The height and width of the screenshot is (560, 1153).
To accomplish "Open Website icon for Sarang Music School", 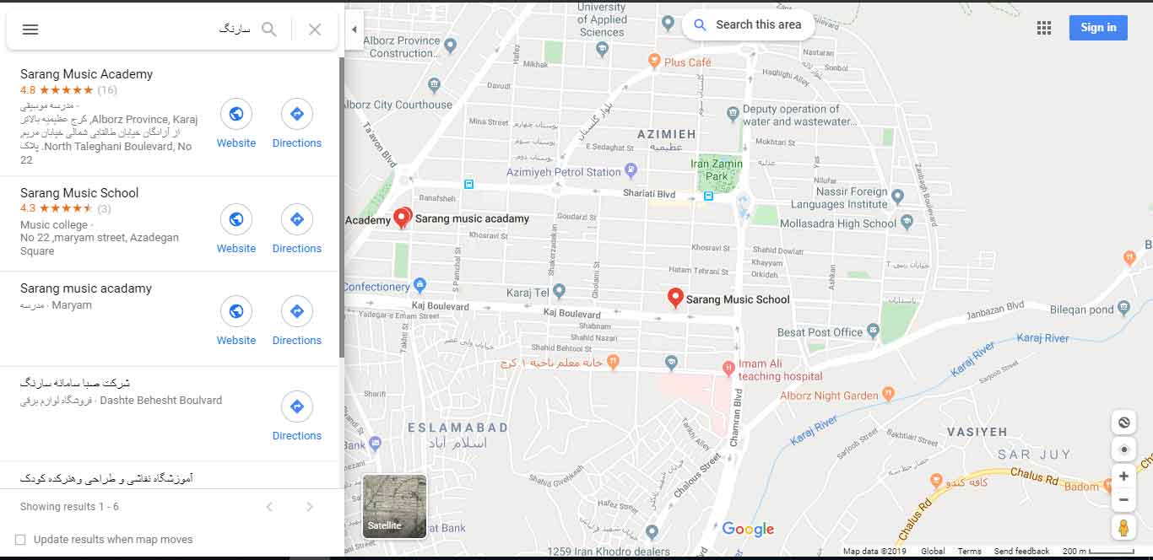I will point(236,219).
